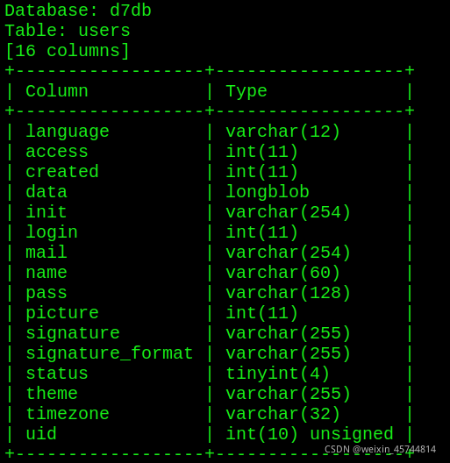
Task: Click the Database d7db header text
Action: coord(78,11)
